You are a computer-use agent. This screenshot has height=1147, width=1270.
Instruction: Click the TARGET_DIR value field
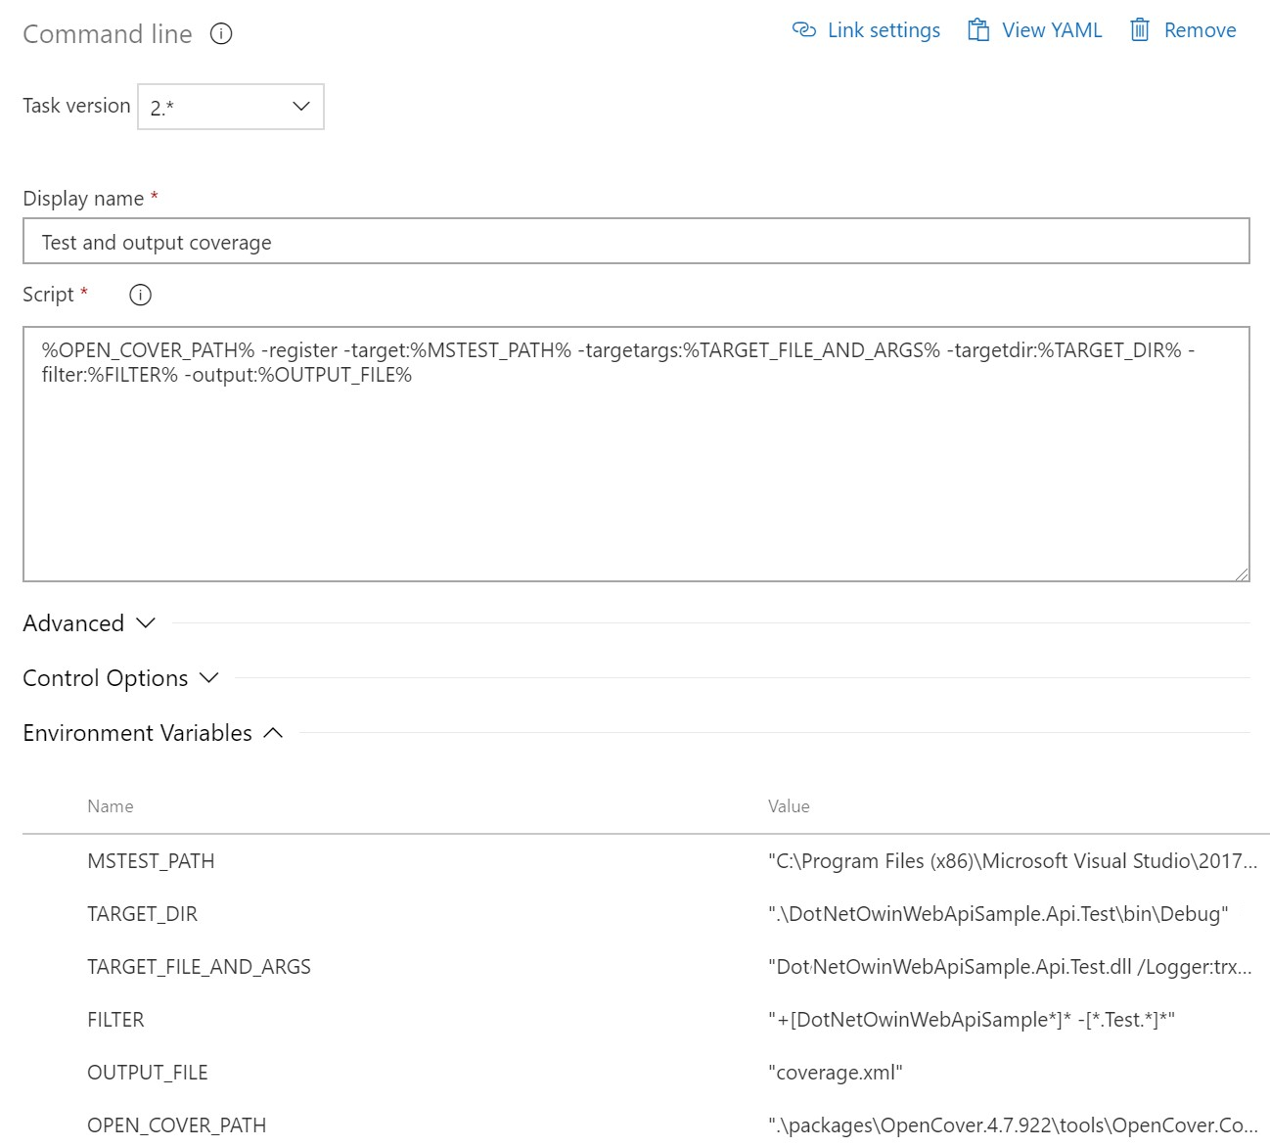coord(998,914)
